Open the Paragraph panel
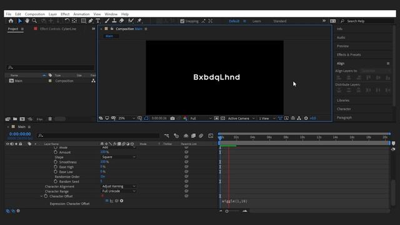This screenshot has width=400, height=225. [x=344, y=117]
